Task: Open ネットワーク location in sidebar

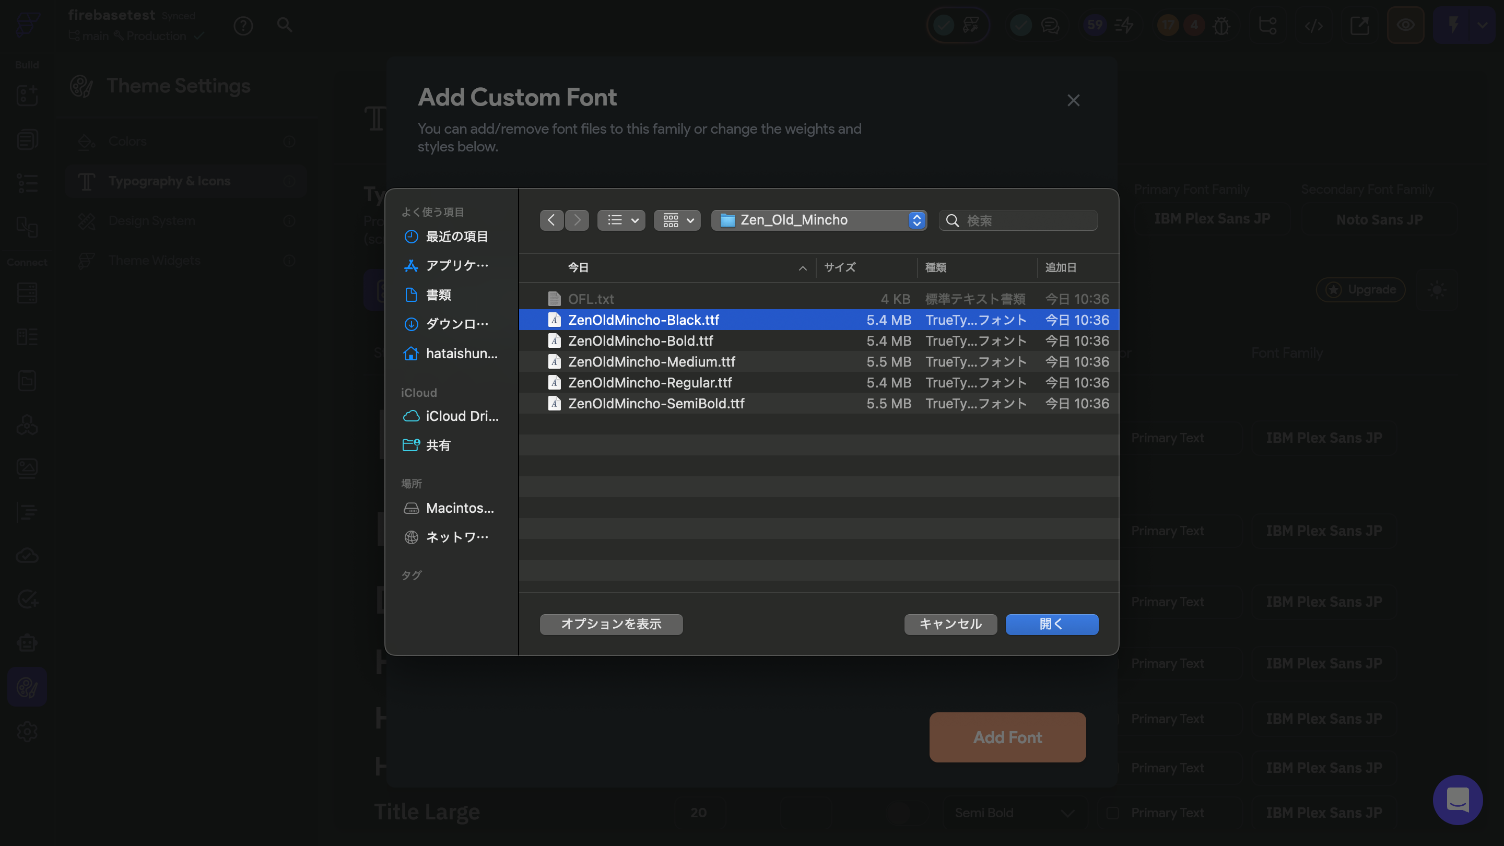Action: [456, 537]
